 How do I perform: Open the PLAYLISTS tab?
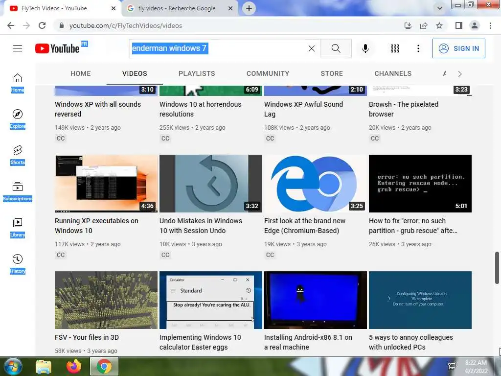197,73
